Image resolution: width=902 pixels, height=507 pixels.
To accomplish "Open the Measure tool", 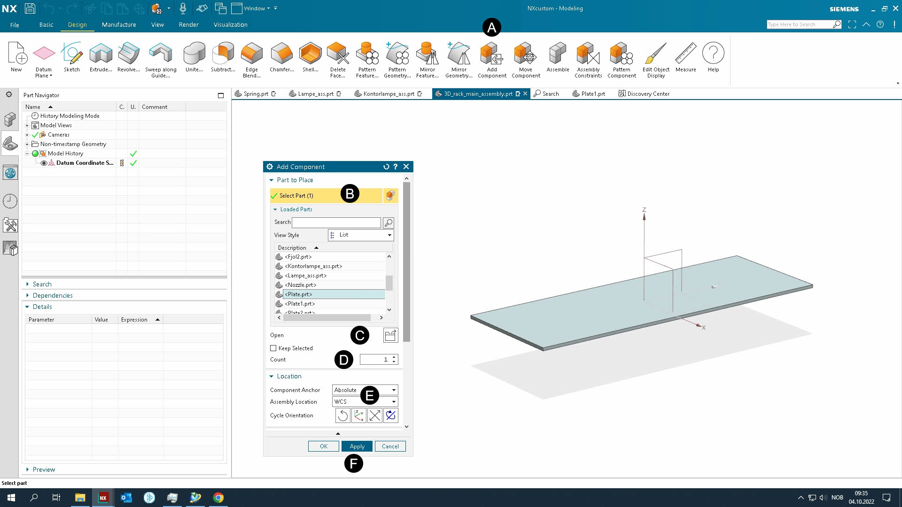I will coord(685,56).
